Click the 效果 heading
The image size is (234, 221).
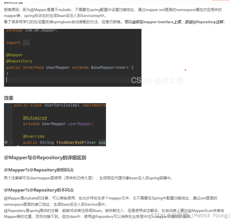(x=8, y=98)
